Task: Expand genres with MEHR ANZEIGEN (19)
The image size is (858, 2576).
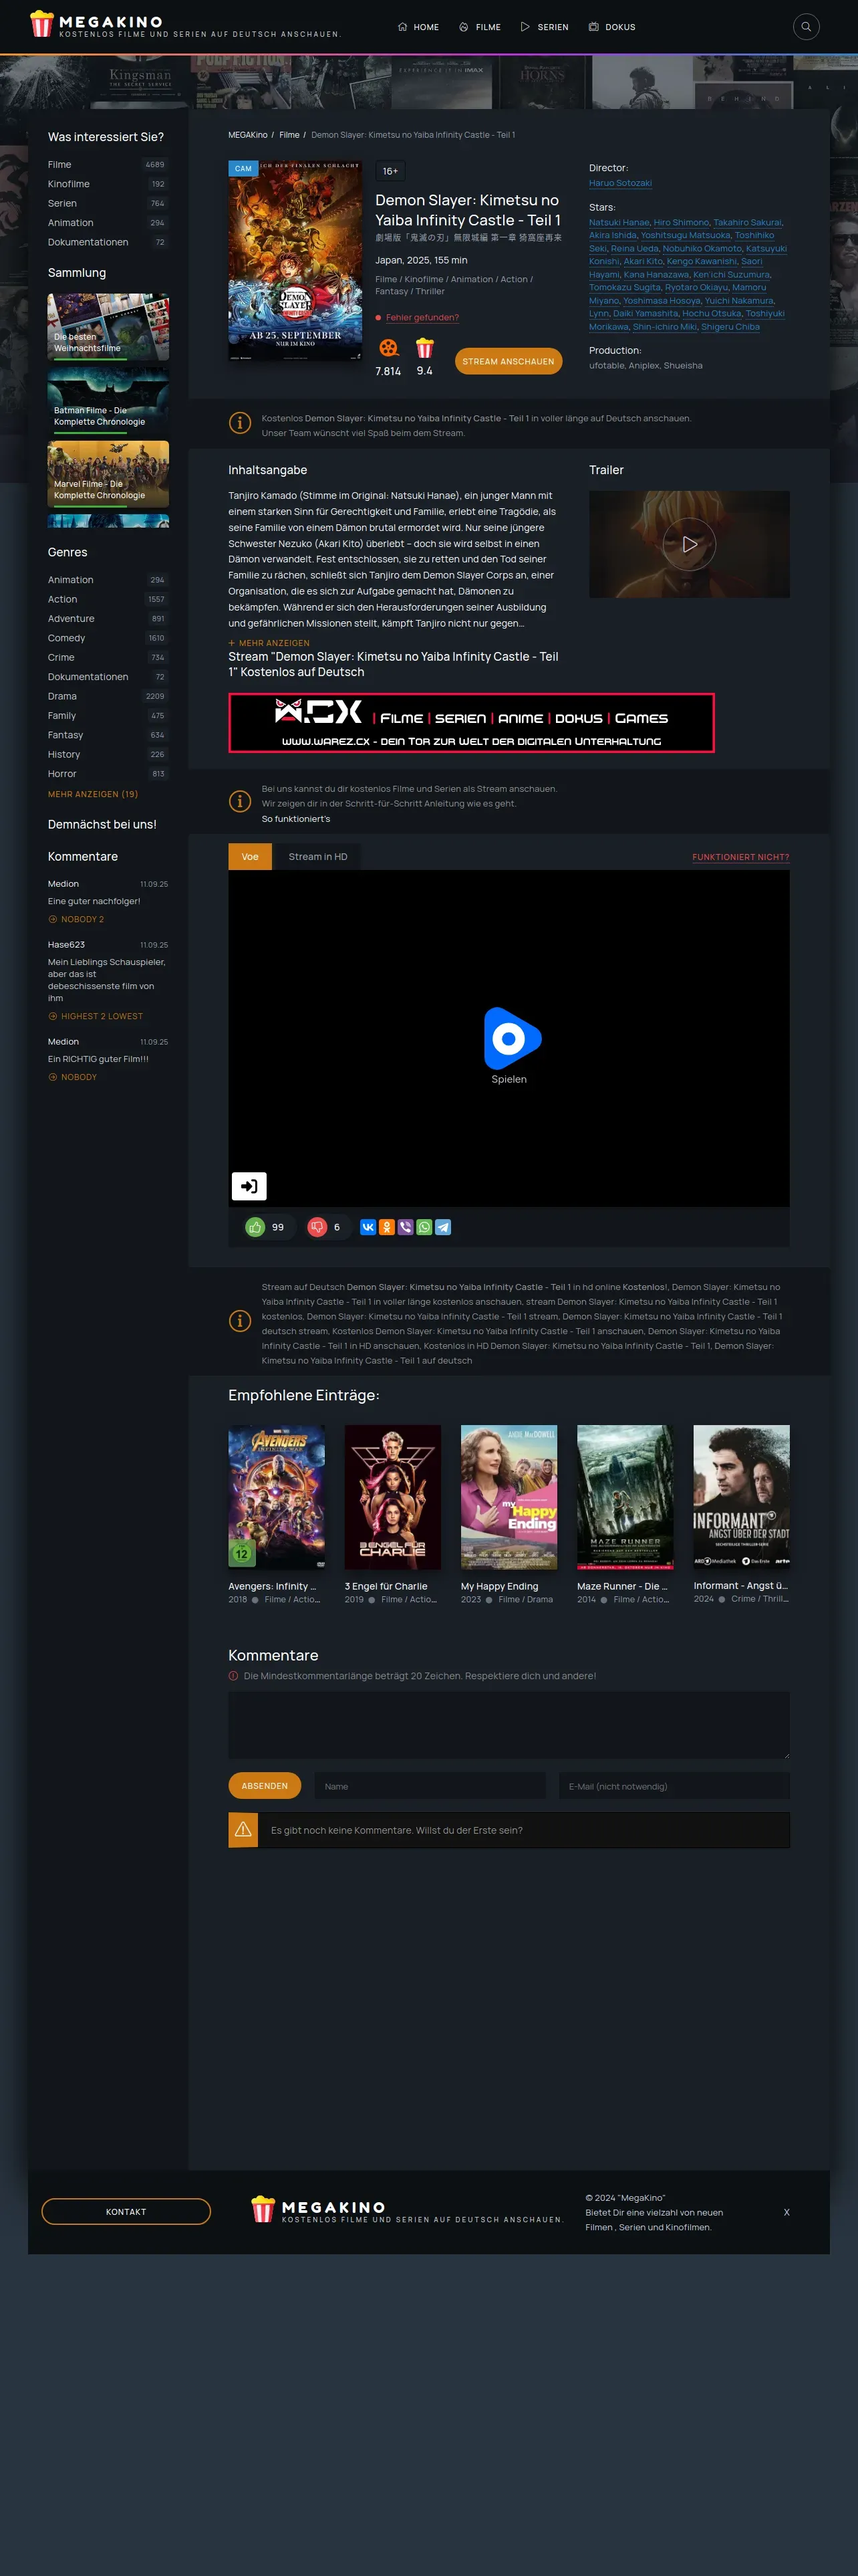Action: click(x=93, y=794)
